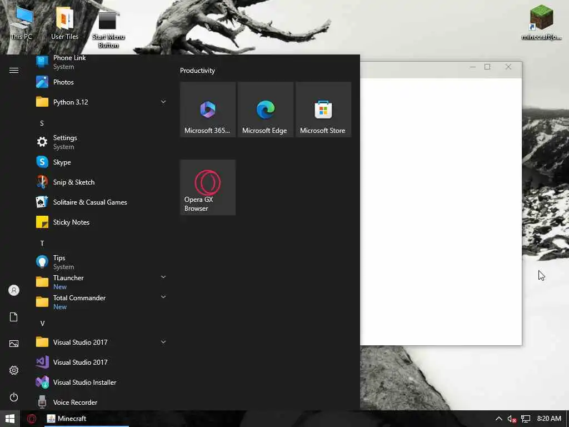Jump to letter V section header
The height and width of the screenshot is (427, 569).
[42, 323]
